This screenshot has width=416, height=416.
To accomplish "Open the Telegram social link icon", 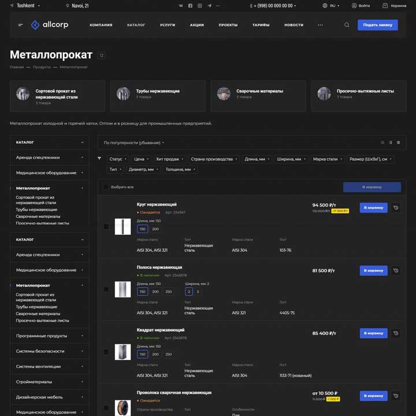I will tap(209, 5).
